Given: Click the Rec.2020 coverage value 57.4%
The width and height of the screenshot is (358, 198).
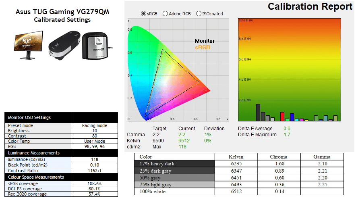Looking at the screenshot, I should pos(95,194).
